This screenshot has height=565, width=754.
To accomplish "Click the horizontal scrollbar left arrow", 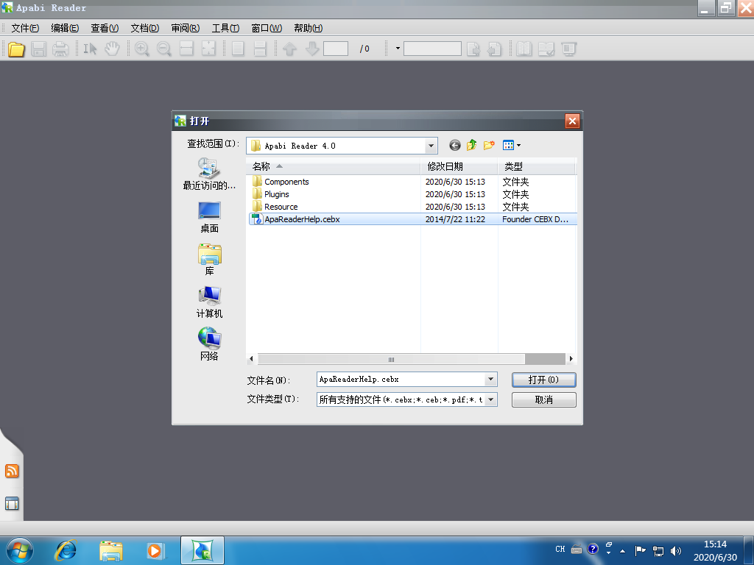I will [x=252, y=359].
